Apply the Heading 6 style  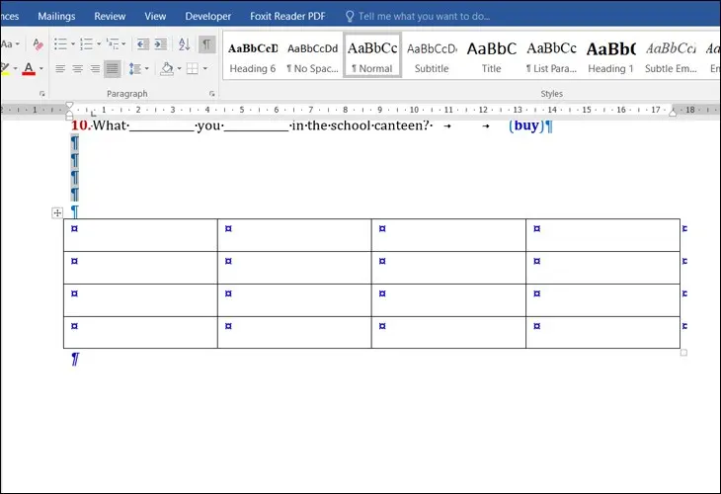click(x=253, y=57)
